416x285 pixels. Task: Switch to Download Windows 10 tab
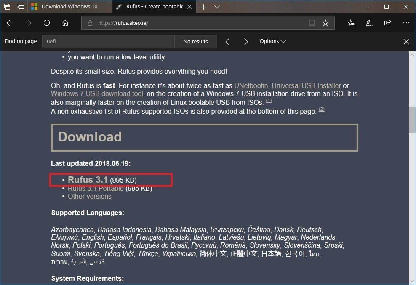[x=69, y=7]
